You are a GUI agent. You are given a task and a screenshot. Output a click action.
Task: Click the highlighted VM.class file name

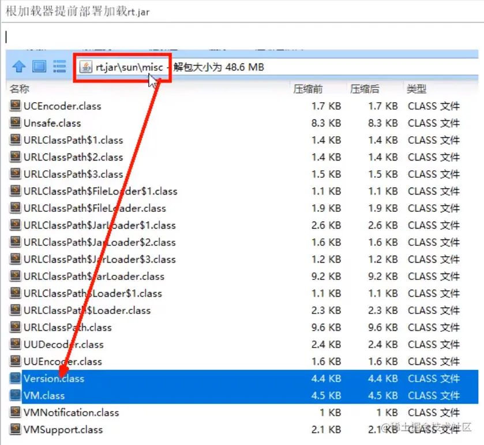(x=44, y=395)
